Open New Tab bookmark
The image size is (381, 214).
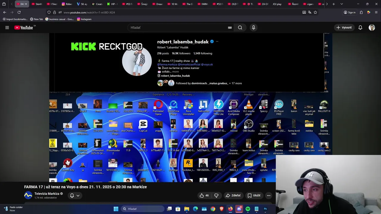coord(36,19)
